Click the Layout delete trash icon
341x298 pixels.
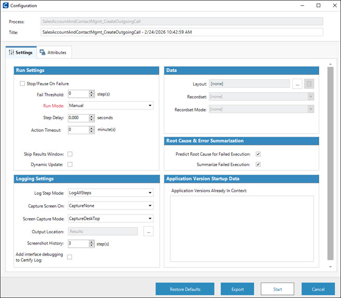coord(308,84)
